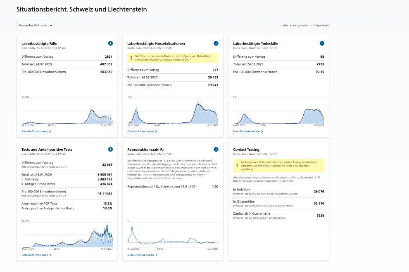Open info icon for Laborbestätigte Fälle
This screenshot has height=272, width=409.
click(110, 43)
